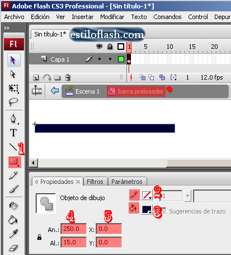Toggle Edit Multiple Frames
231x255 pixels.
(x=162, y=77)
